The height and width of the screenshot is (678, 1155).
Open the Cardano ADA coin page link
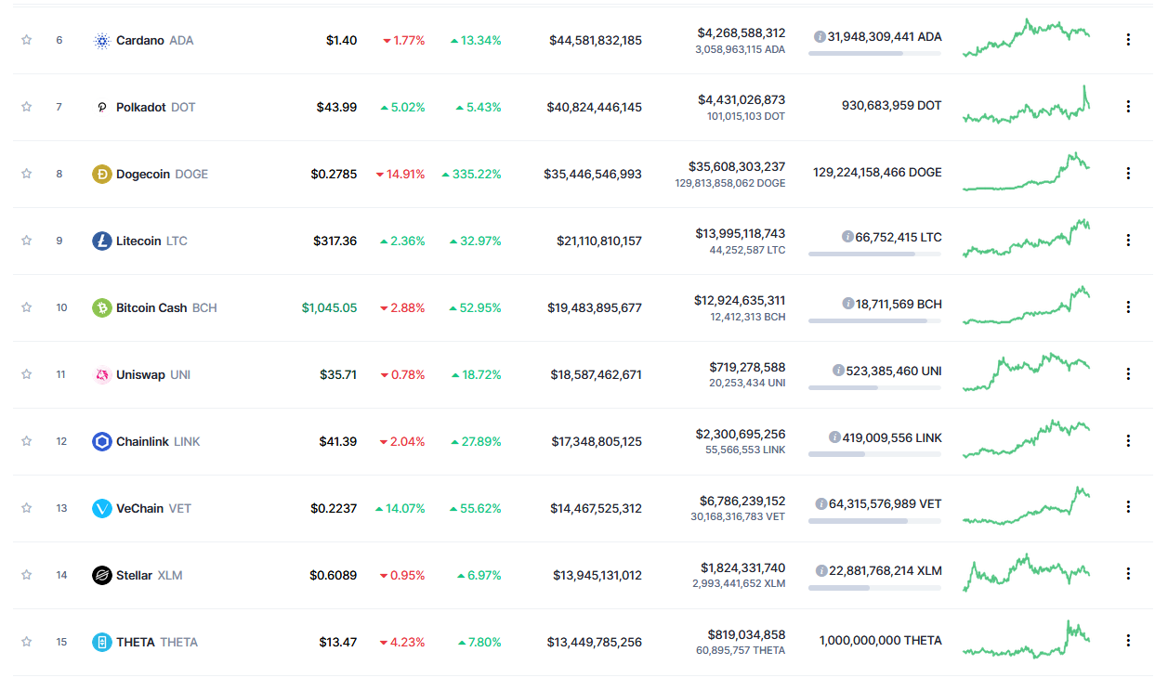coord(155,41)
